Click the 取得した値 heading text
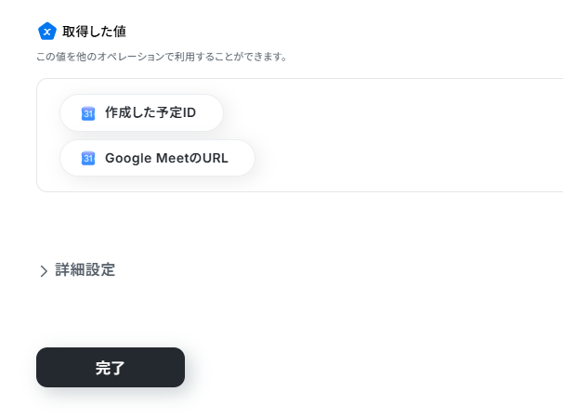This screenshot has width=563, height=418. pos(94,32)
